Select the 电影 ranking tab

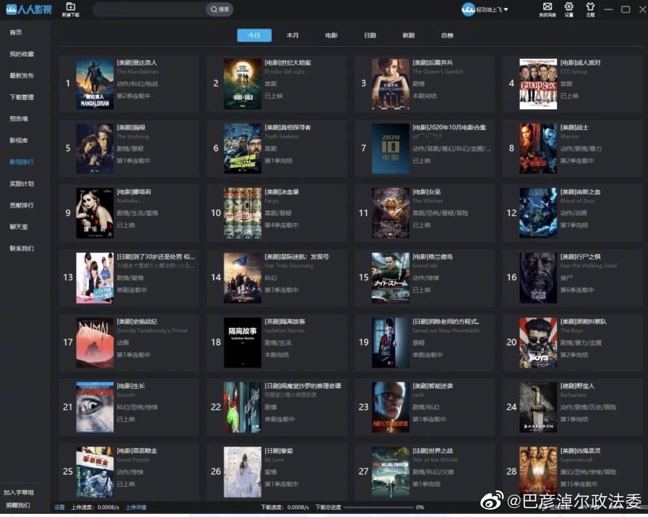331,36
